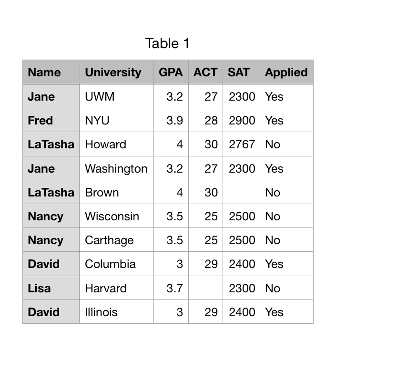Select the Wisconsin university cell
This screenshot has height=392, width=407.
click(117, 216)
